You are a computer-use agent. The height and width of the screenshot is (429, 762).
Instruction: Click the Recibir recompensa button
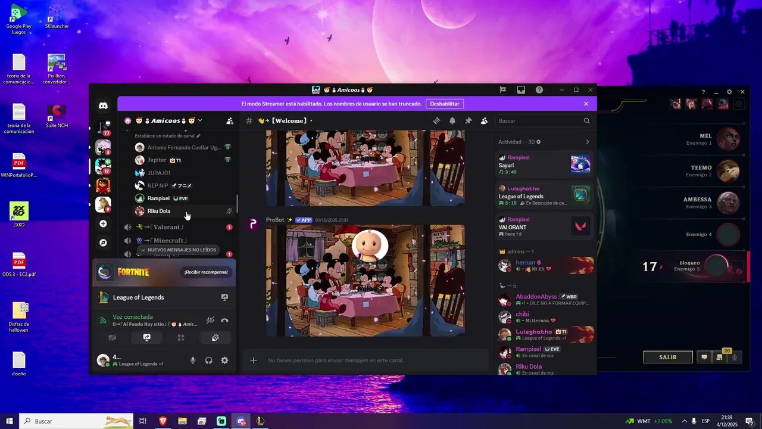(x=206, y=272)
